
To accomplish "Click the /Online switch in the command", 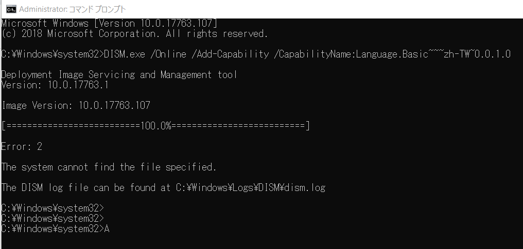I will [x=168, y=54].
